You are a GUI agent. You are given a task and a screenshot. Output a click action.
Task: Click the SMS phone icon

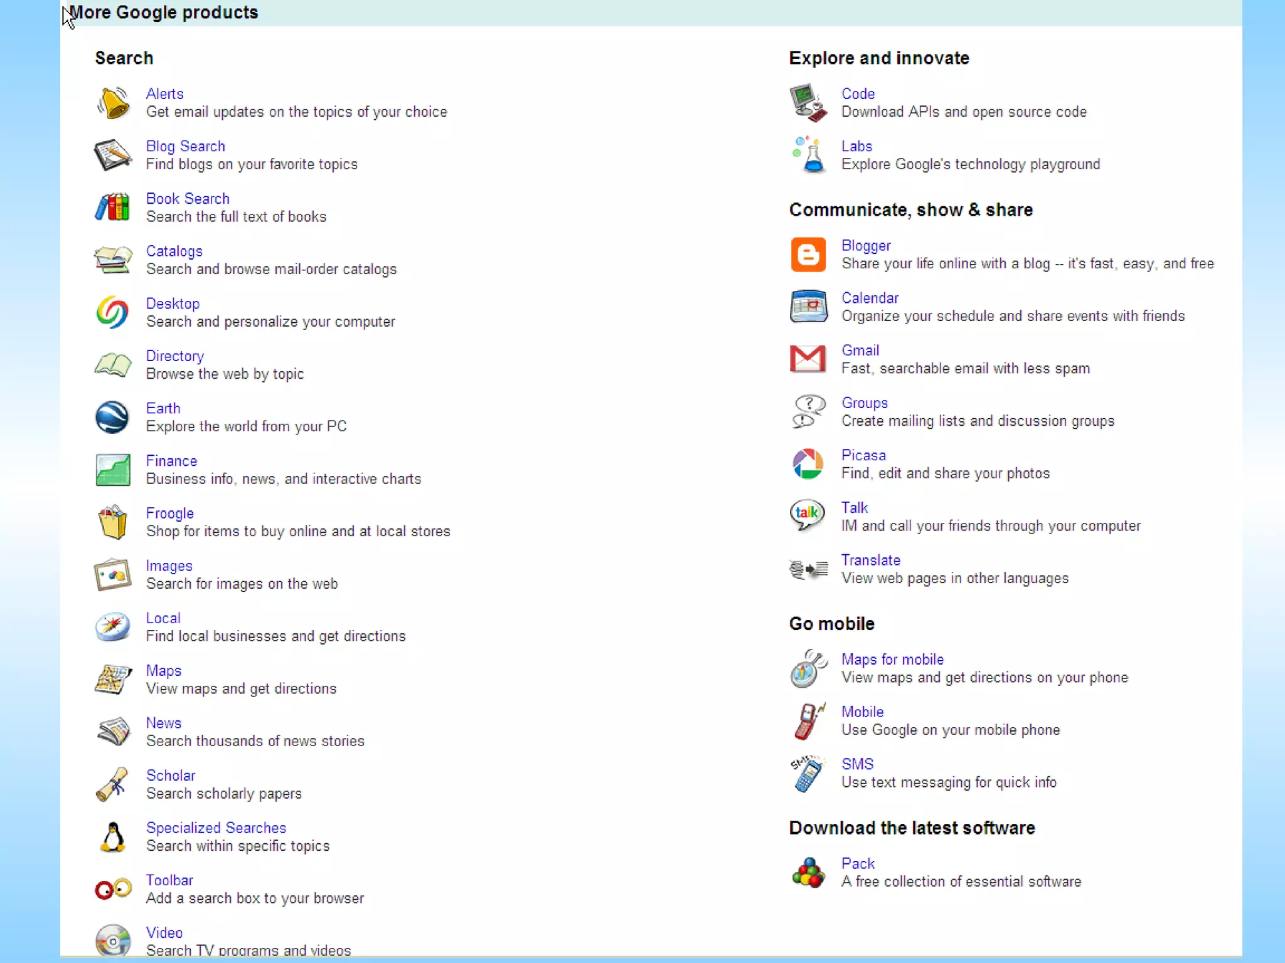pyautogui.click(x=808, y=774)
